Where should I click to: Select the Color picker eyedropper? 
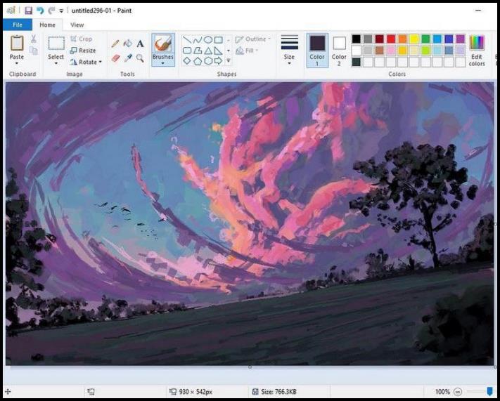pyautogui.click(x=128, y=58)
